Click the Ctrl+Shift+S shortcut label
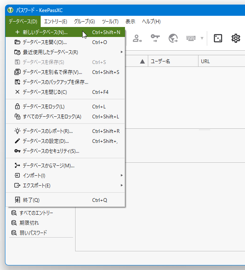Image resolution: width=245 pixels, height=270 pixels. [106, 72]
